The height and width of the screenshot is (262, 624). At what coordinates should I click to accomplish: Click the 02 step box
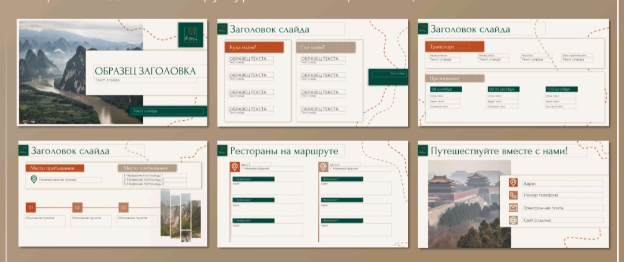77,208
